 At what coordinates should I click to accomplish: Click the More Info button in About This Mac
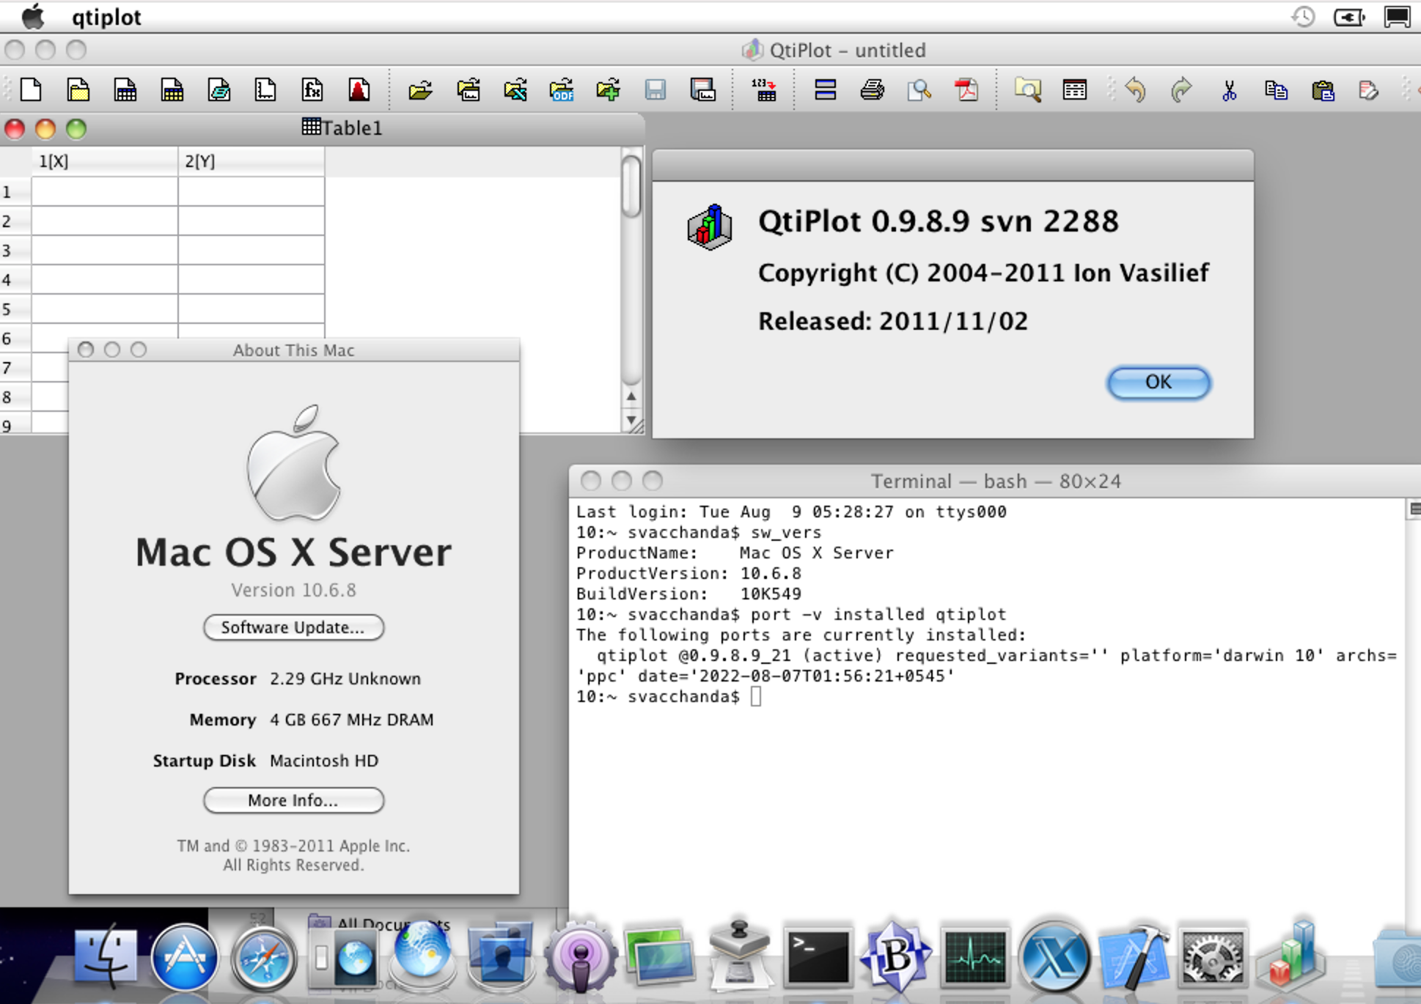tap(291, 800)
